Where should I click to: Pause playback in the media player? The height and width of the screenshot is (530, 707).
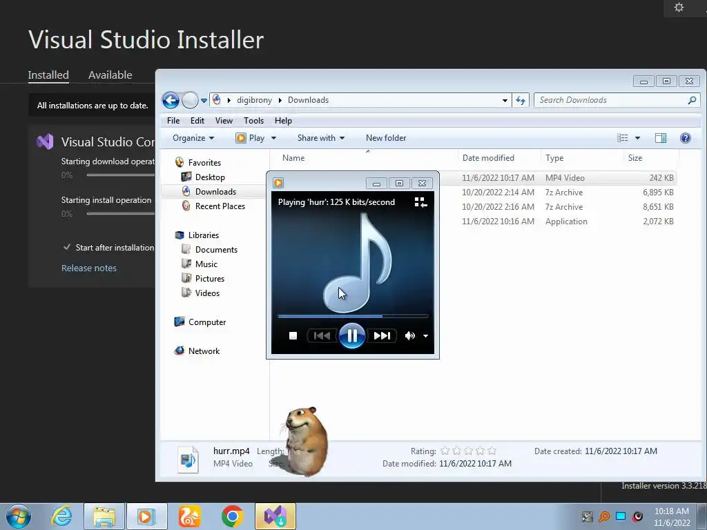[351, 336]
